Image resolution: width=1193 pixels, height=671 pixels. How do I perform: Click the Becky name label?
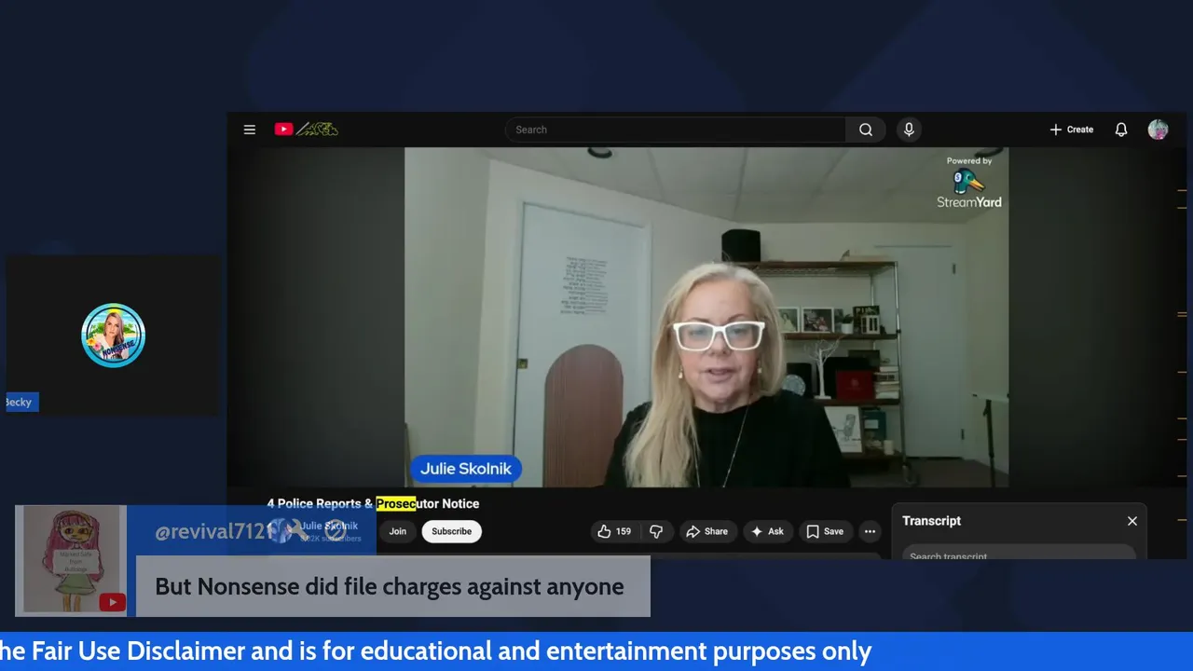(x=21, y=403)
